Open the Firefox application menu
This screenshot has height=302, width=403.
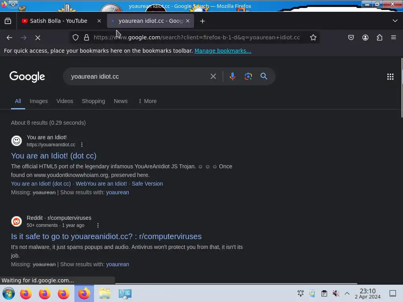pos(394,37)
